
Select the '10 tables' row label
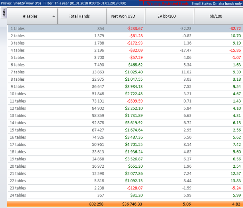18,94
